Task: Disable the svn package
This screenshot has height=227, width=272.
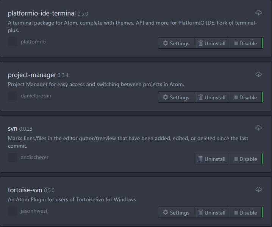Action: pyautogui.click(x=245, y=159)
